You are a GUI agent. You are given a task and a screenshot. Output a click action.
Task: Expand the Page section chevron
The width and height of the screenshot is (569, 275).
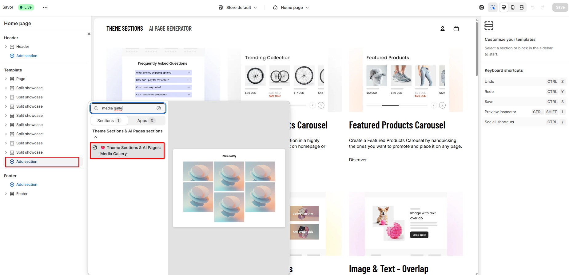click(x=6, y=79)
